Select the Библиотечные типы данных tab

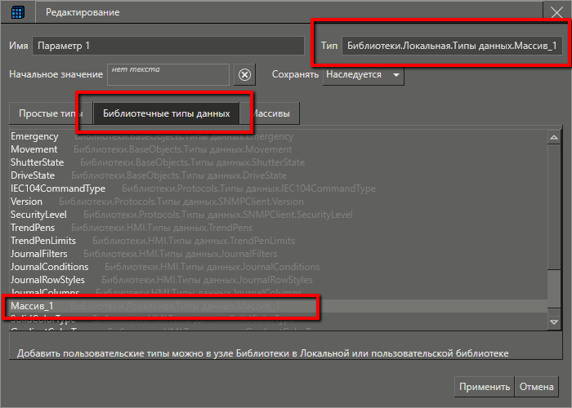click(166, 113)
